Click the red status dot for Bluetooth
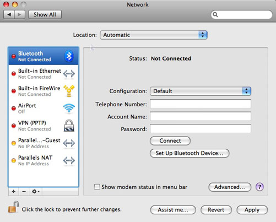This screenshot has height=222, width=276. click(14, 56)
